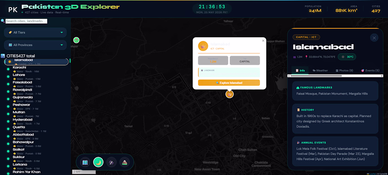Focus the Search cities, landmarks field
This screenshot has width=388, height=175.
pyautogui.click(x=26, y=21)
